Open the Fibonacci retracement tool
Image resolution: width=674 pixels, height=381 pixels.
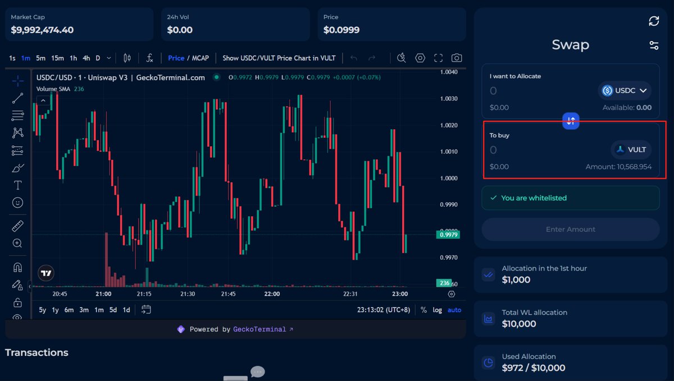coord(17,115)
